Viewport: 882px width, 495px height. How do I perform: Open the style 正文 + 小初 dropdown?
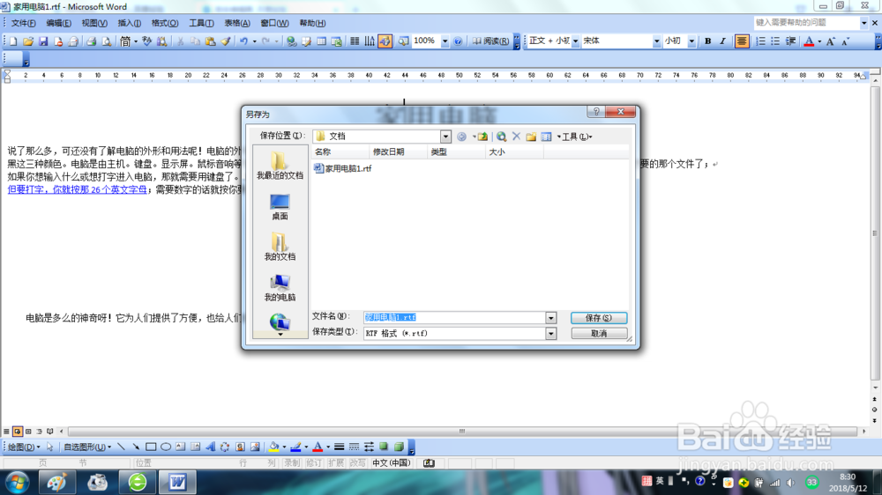coord(575,41)
